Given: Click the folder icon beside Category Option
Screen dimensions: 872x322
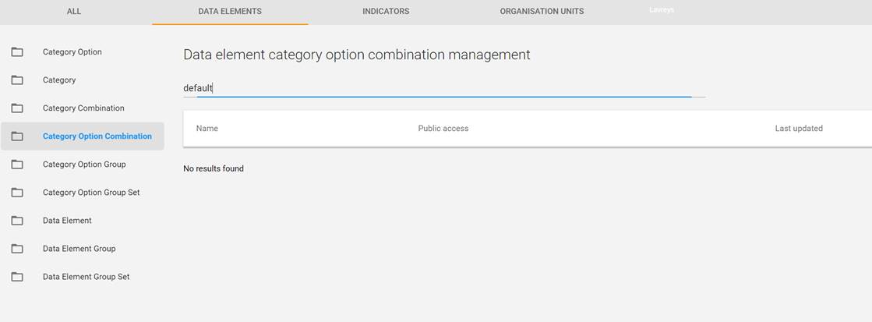Looking at the screenshot, I should click(17, 52).
